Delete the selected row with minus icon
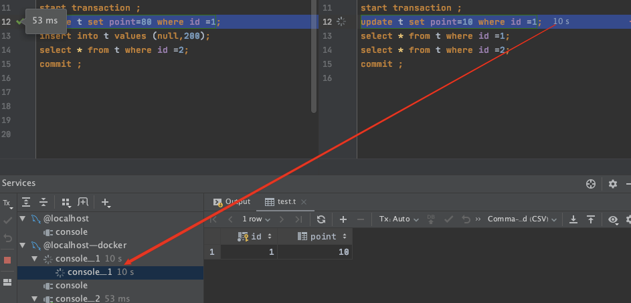This screenshot has height=303, width=631. point(361,219)
